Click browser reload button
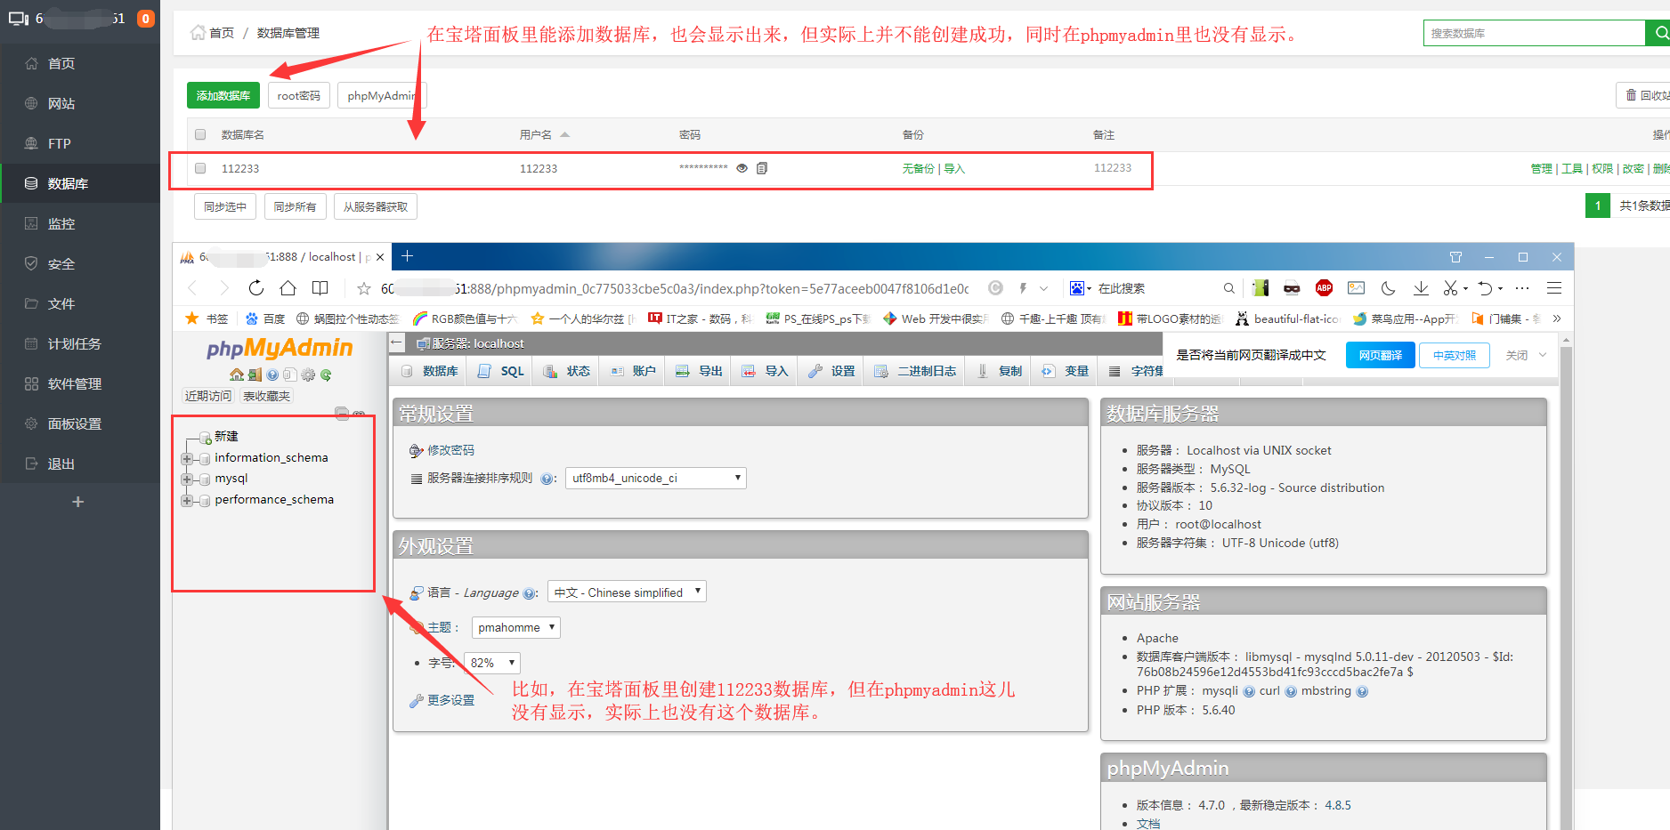The image size is (1670, 830). pyautogui.click(x=256, y=287)
